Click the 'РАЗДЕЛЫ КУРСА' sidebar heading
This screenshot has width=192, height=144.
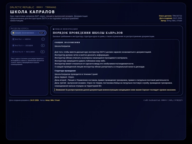20,28
